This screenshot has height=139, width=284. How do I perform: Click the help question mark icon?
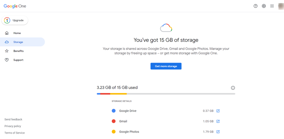tap(256, 6)
